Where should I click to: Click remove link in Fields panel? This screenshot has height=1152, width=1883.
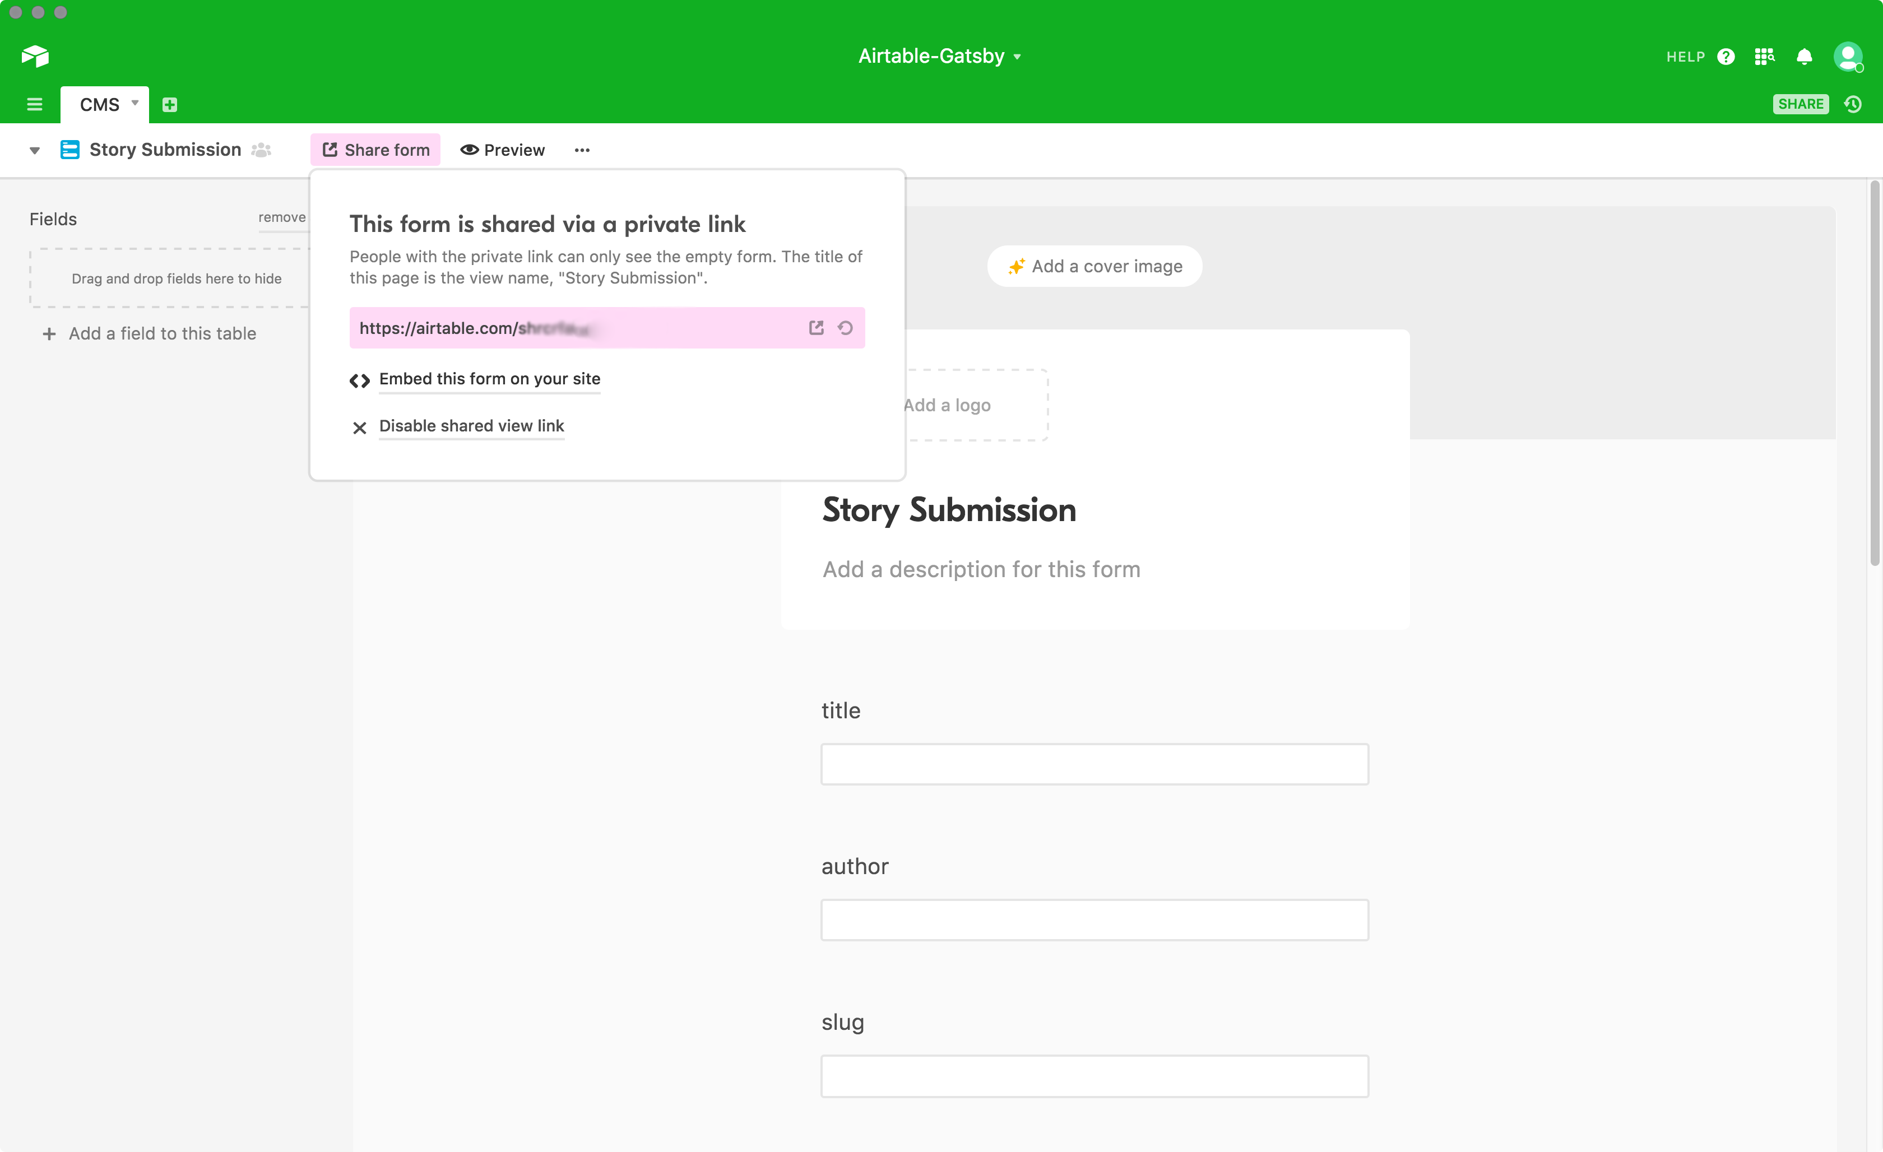point(282,218)
